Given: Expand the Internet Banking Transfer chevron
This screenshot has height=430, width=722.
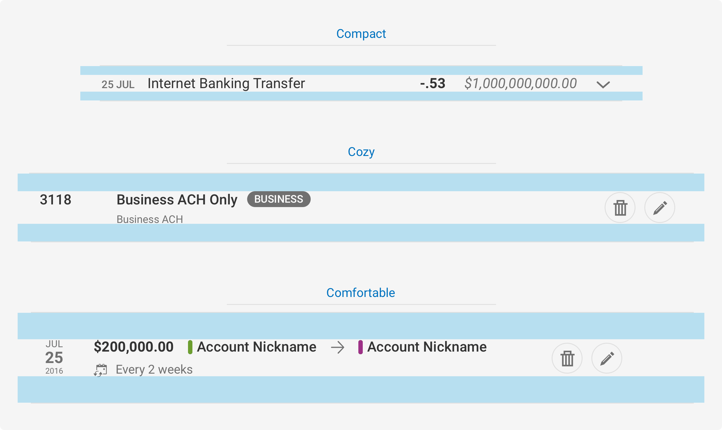Looking at the screenshot, I should (603, 85).
